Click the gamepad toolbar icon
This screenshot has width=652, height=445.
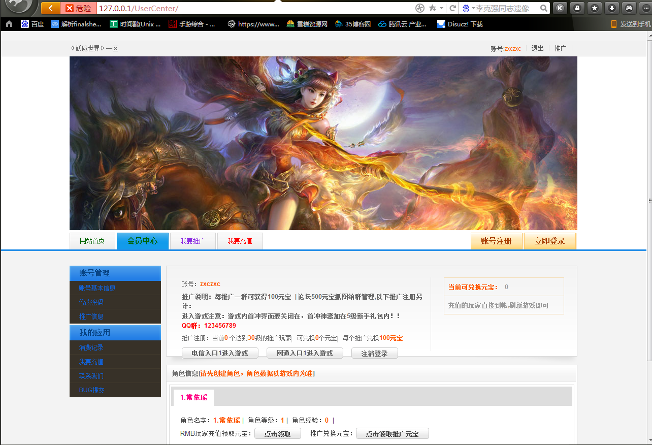point(629,8)
